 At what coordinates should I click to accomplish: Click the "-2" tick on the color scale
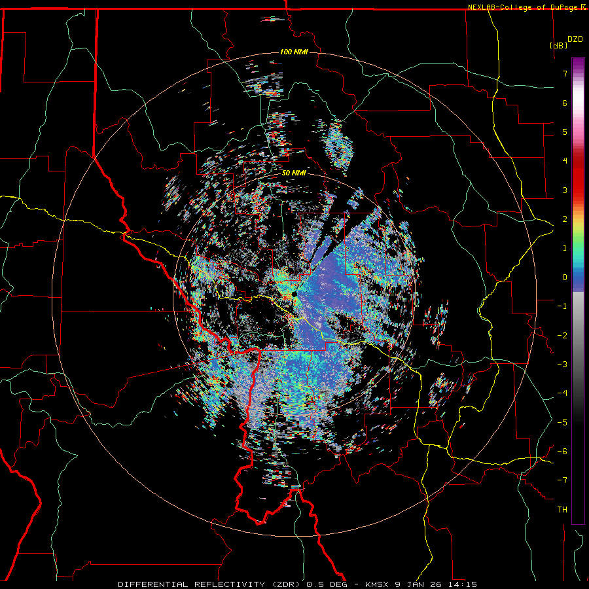click(562, 335)
